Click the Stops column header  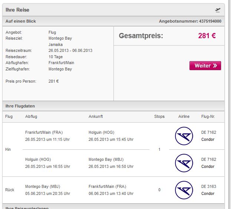pyautogui.click(x=159, y=116)
